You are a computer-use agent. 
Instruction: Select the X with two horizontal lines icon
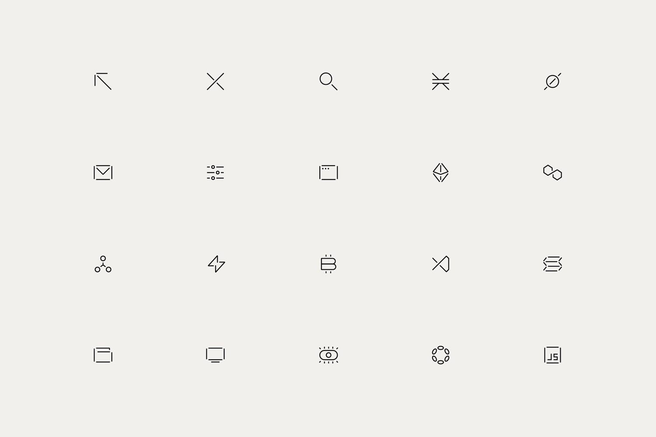coord(441,81)
